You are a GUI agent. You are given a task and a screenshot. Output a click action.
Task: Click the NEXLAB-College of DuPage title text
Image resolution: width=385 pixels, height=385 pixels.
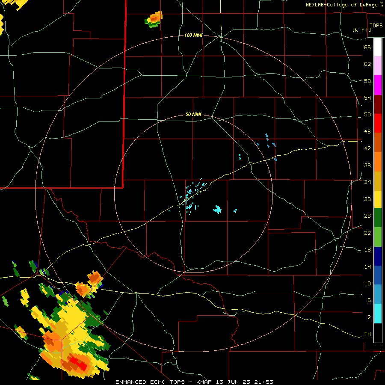(341, 5)
